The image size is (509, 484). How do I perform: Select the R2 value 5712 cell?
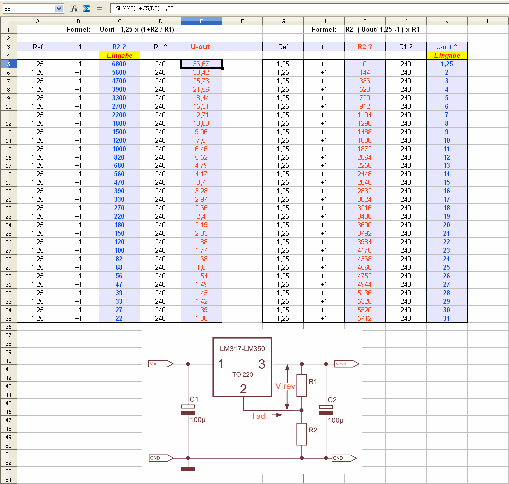coord(365,318)
